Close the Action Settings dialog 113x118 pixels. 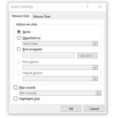click(100, 6)
